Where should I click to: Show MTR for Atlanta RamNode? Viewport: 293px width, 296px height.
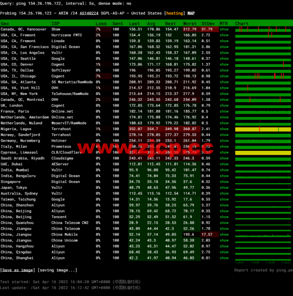(x=224, y=82)
